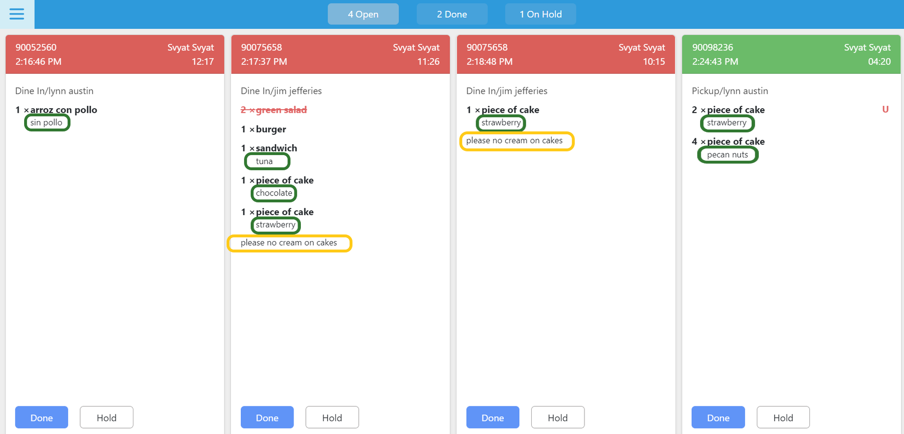Click the red U marker on pickup order
Viewport: 904px width, 434px height.
[x=885, y=109]
